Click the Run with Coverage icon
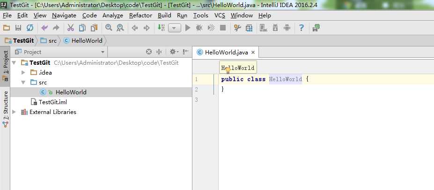Image resolution: width=434 pixels, height=190 pixels. [211, 28]
